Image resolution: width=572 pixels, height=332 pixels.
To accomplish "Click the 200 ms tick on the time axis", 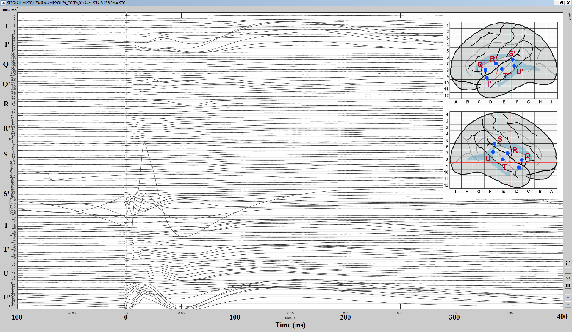I will 345,317.
